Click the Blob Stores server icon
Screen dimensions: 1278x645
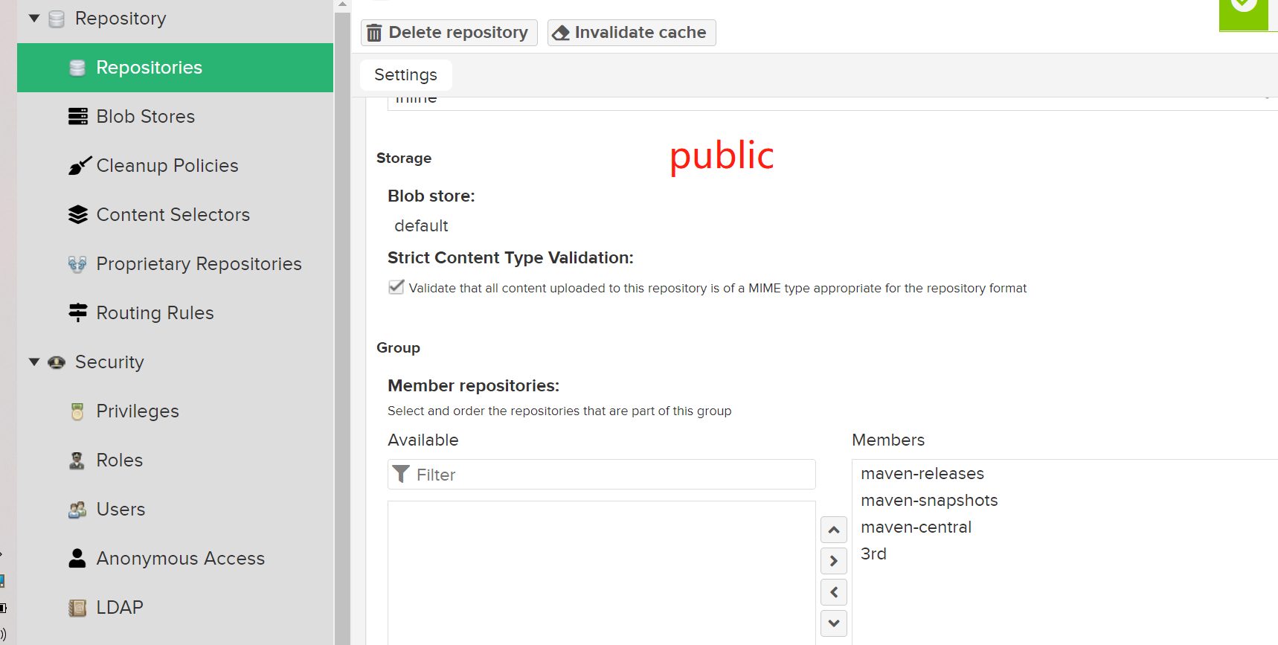77,116
